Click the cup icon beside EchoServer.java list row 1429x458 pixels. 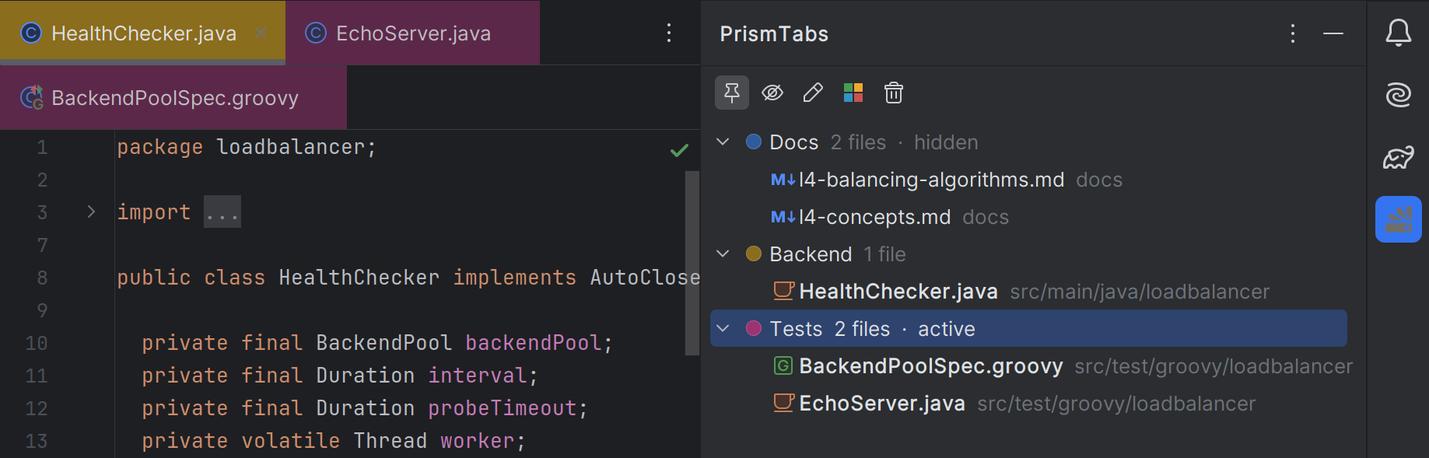783,403
